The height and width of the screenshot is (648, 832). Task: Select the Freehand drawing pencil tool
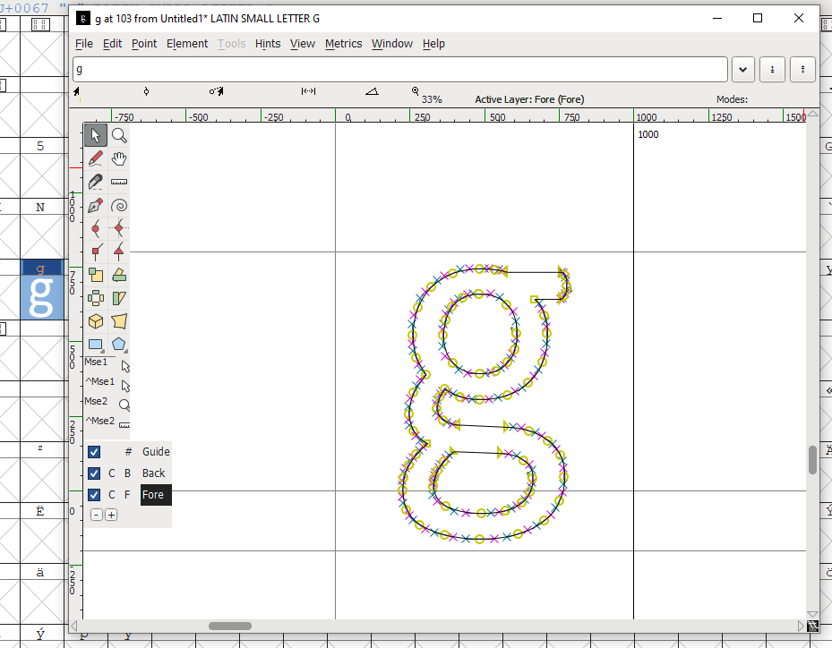pos(96,158)
